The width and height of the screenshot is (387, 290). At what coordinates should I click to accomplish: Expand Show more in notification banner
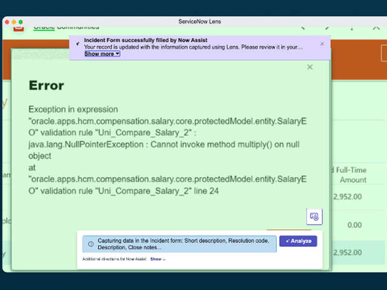pos(102,54)
